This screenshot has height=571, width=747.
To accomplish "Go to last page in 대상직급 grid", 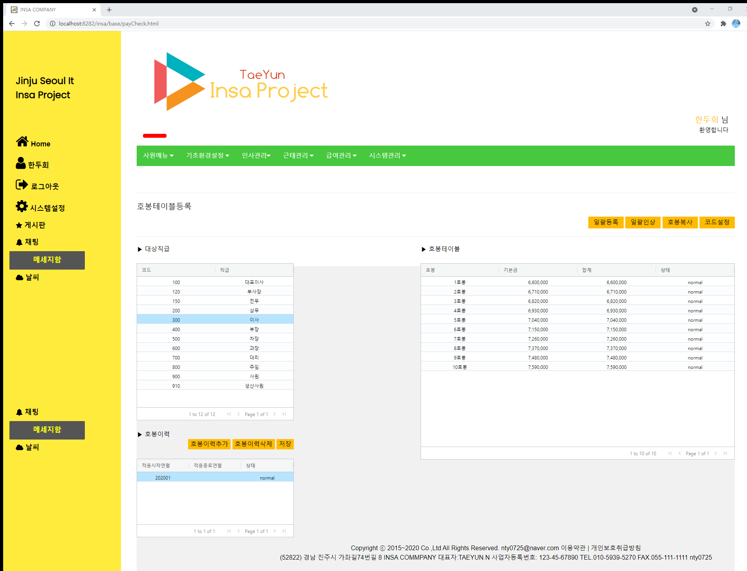I will point(284,414).
